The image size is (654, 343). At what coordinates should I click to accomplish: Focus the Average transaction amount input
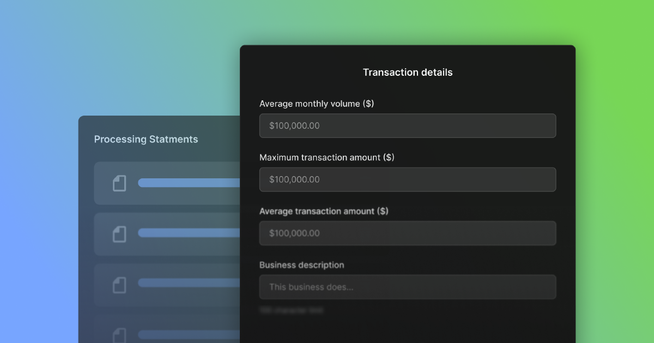coord(408,233)
